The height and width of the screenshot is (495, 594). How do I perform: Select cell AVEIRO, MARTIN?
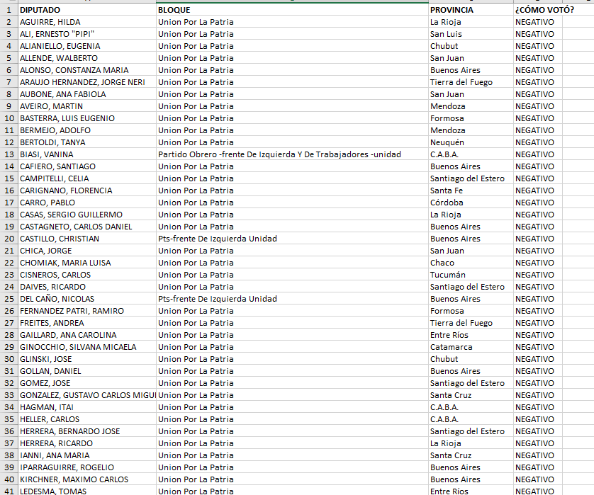tap(87, 106)
